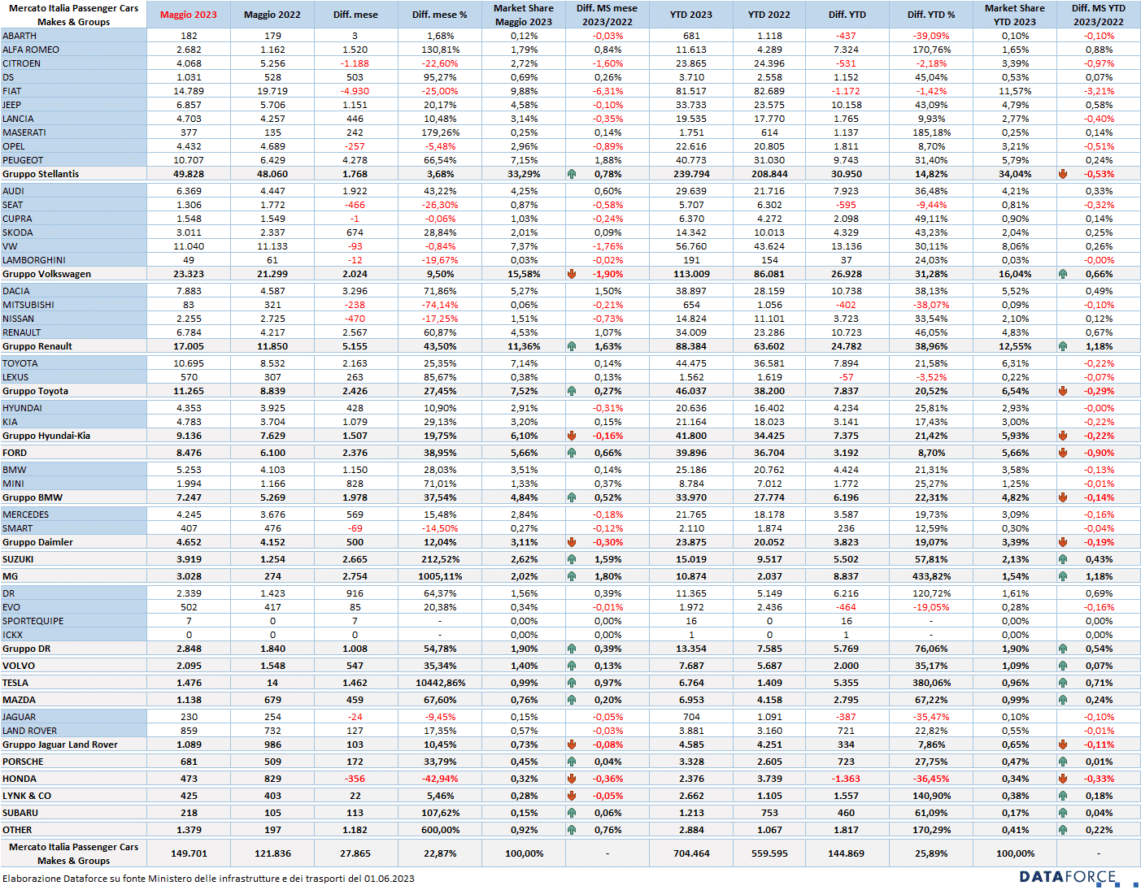This screenshot has width=1141, height=890.
Task: Click red down arrow beside Gruppo Volkswagen -1,90%
Action: [572, 274]
